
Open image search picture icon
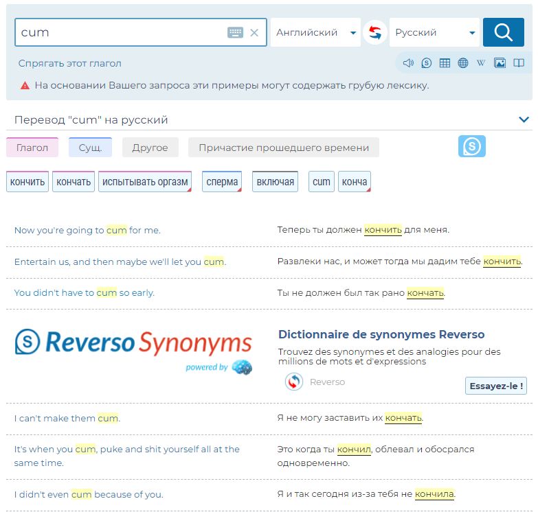pos(500,63)
